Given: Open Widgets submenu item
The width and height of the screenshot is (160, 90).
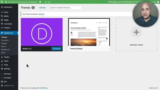Looking at the screenshot, I should coord(4,43).
